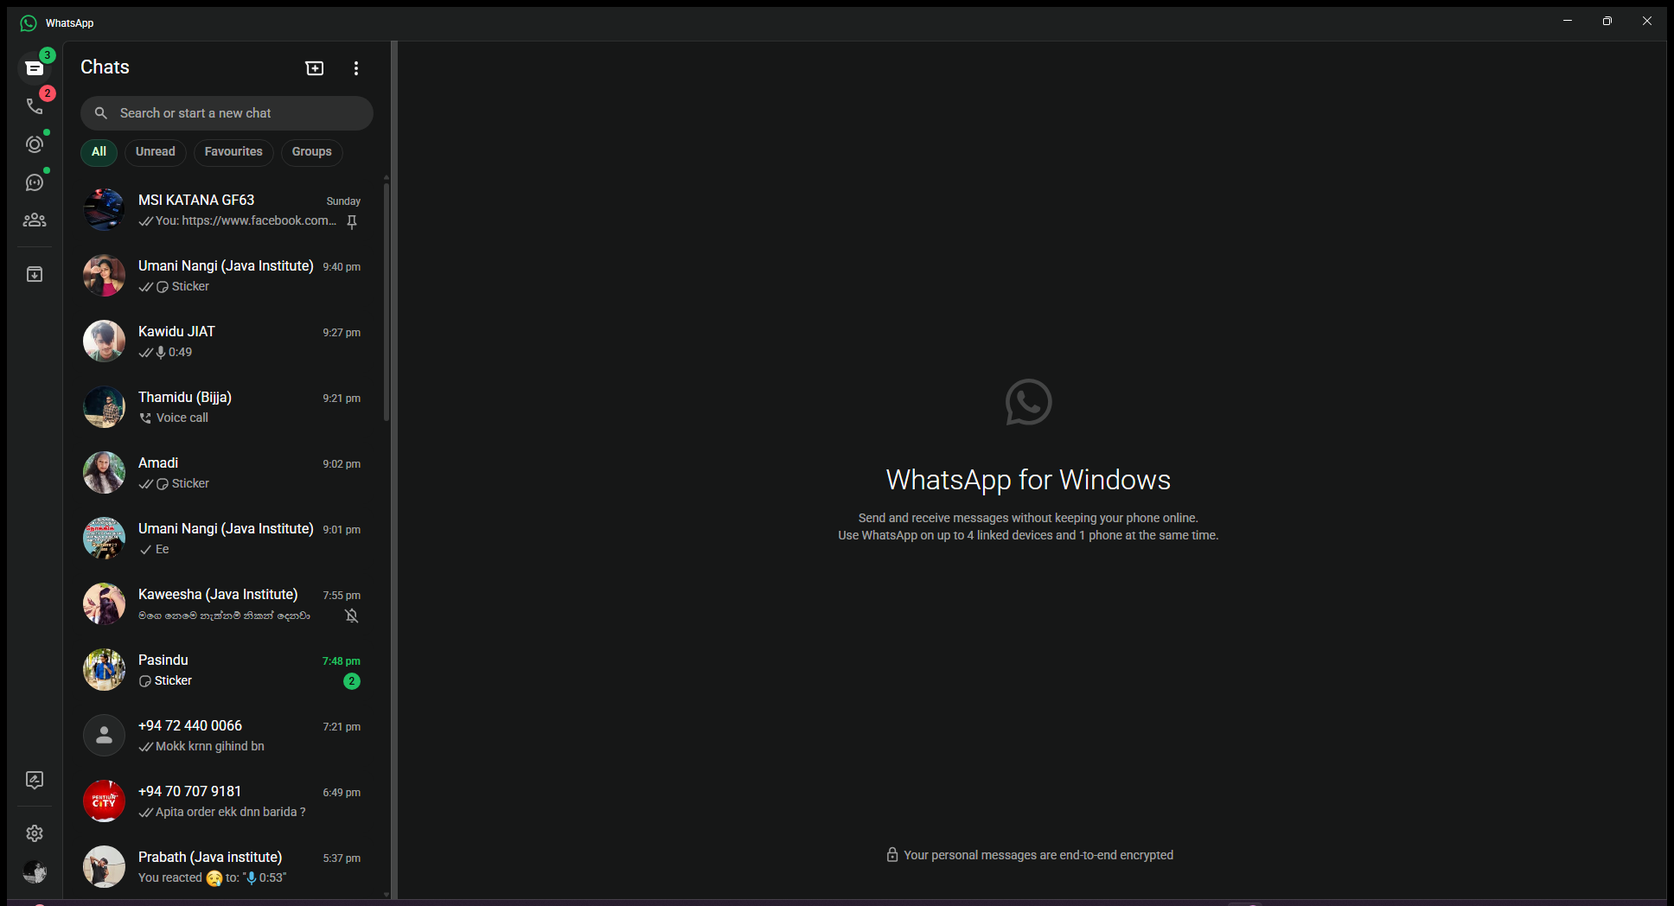Start a new chat with the plus icon
1674x906 pixels.
pyautogui.click(x=315, y=68)
